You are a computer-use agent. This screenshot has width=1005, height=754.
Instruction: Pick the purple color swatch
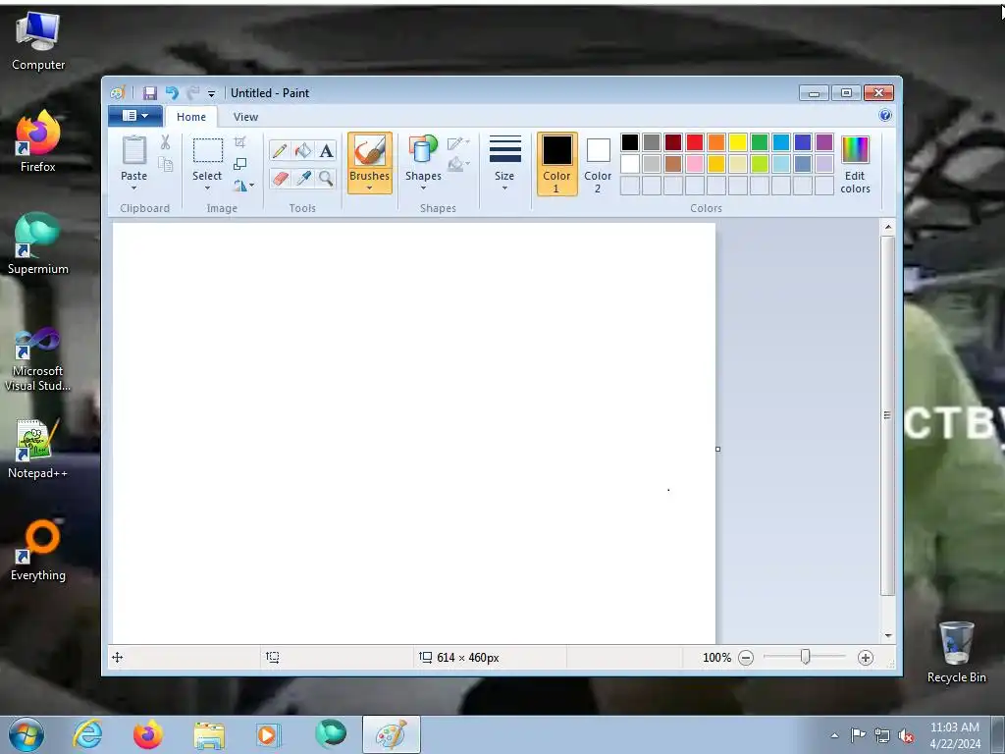[824, 141]
